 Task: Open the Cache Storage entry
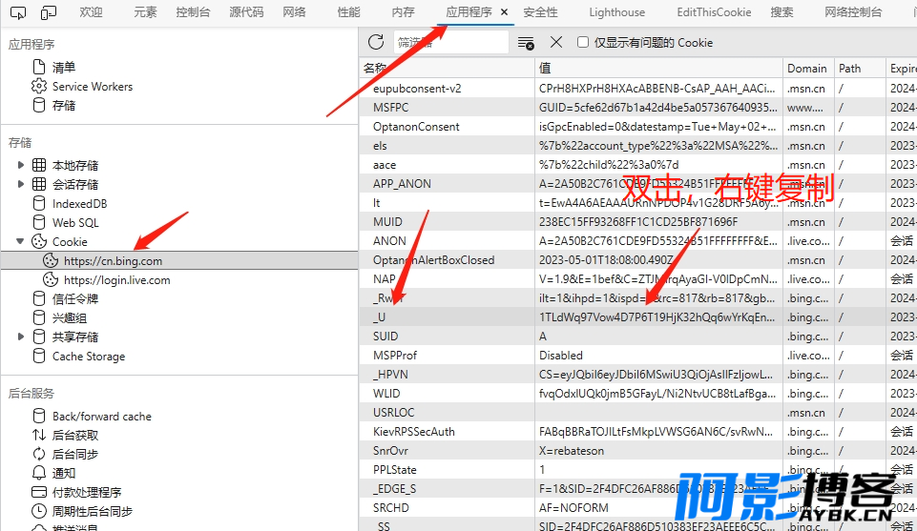89,357
